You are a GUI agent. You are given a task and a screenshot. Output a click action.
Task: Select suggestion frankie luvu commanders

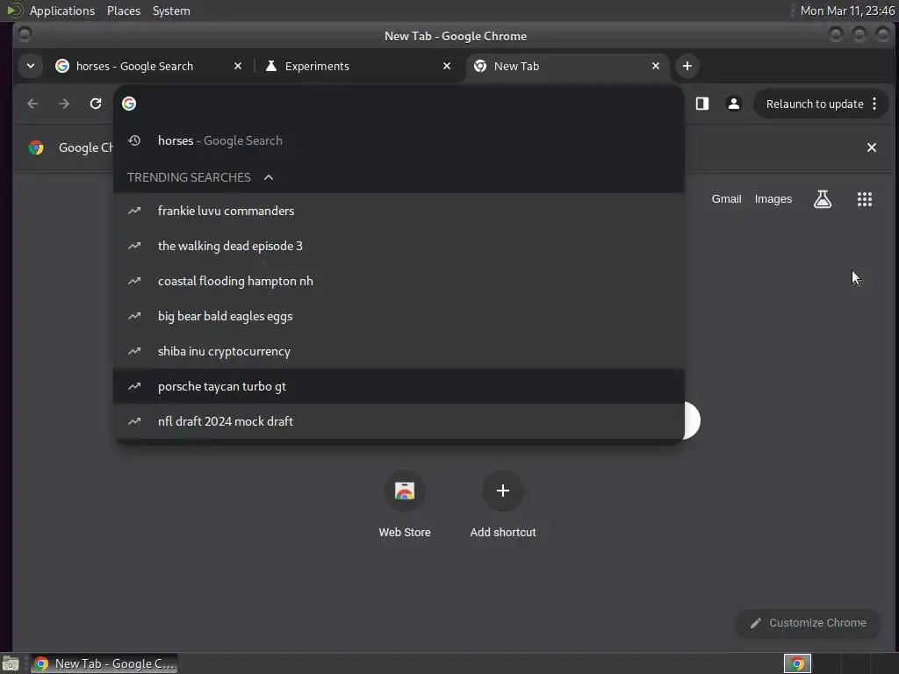click(399, 211)
